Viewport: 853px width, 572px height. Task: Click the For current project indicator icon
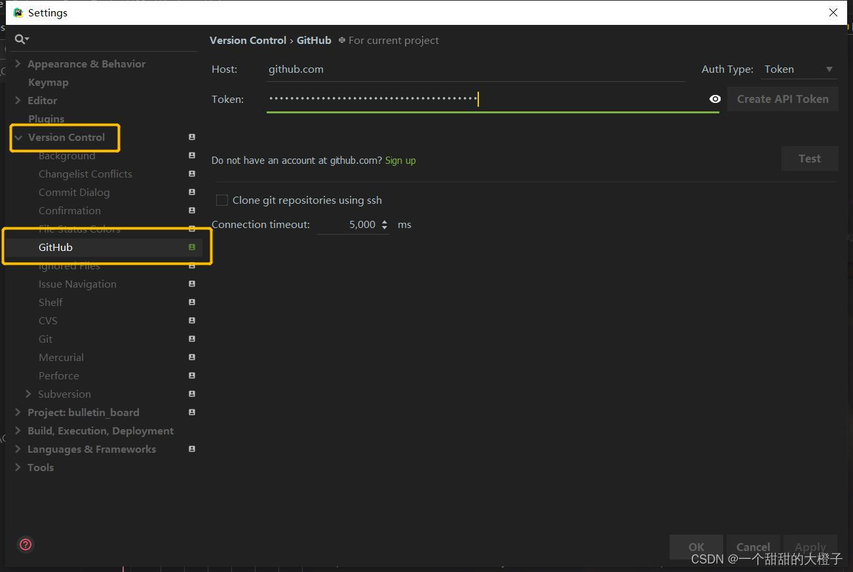pyautogui.click(x=341, y=40)
